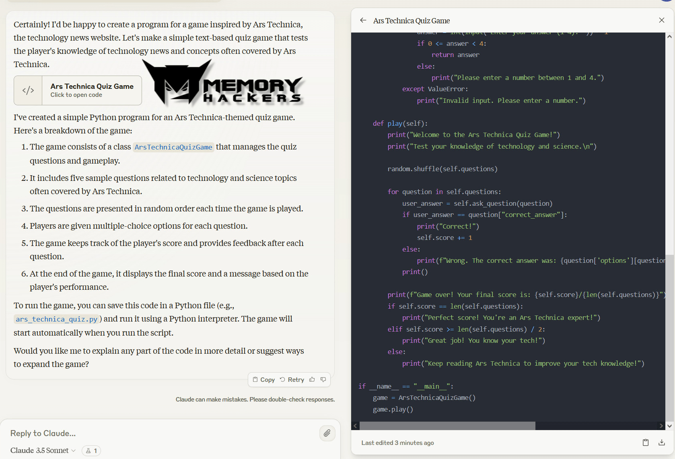
Task: Click the code panel's left scroll arrow
Action: coord(355,426)
